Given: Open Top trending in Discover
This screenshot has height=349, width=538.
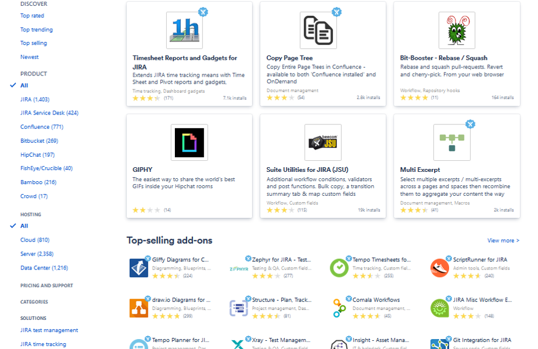Looking at the screenshot, I should (x=36, y=29).
